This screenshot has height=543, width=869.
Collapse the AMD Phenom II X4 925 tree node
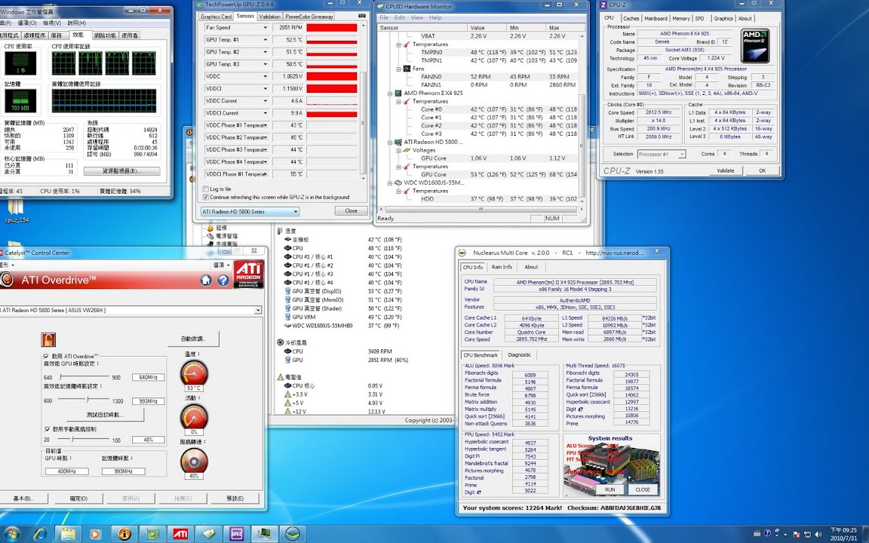point(390,93)
